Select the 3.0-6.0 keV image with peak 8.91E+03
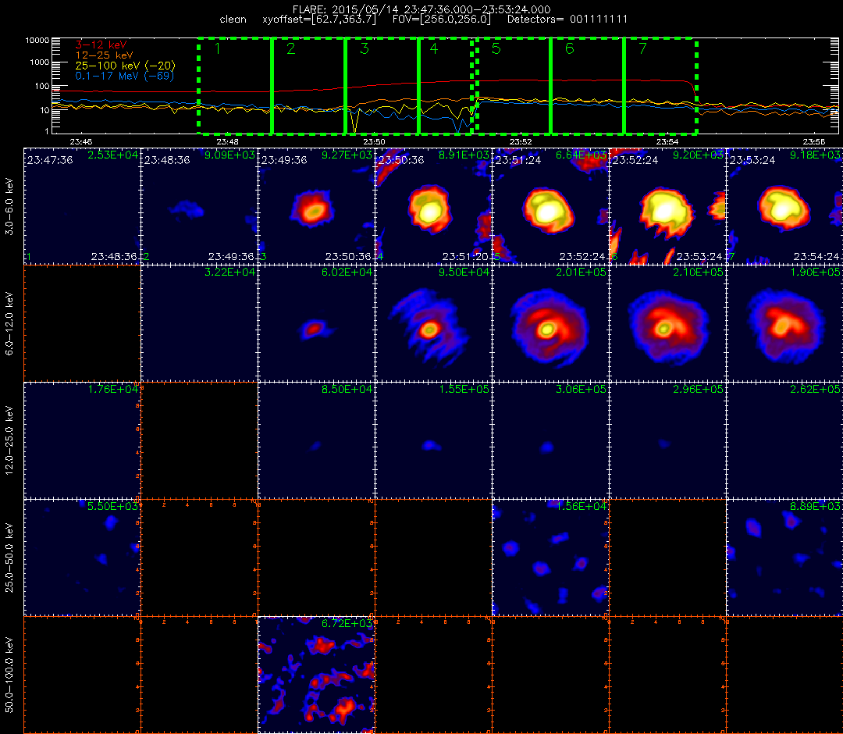 coord(434,206)
